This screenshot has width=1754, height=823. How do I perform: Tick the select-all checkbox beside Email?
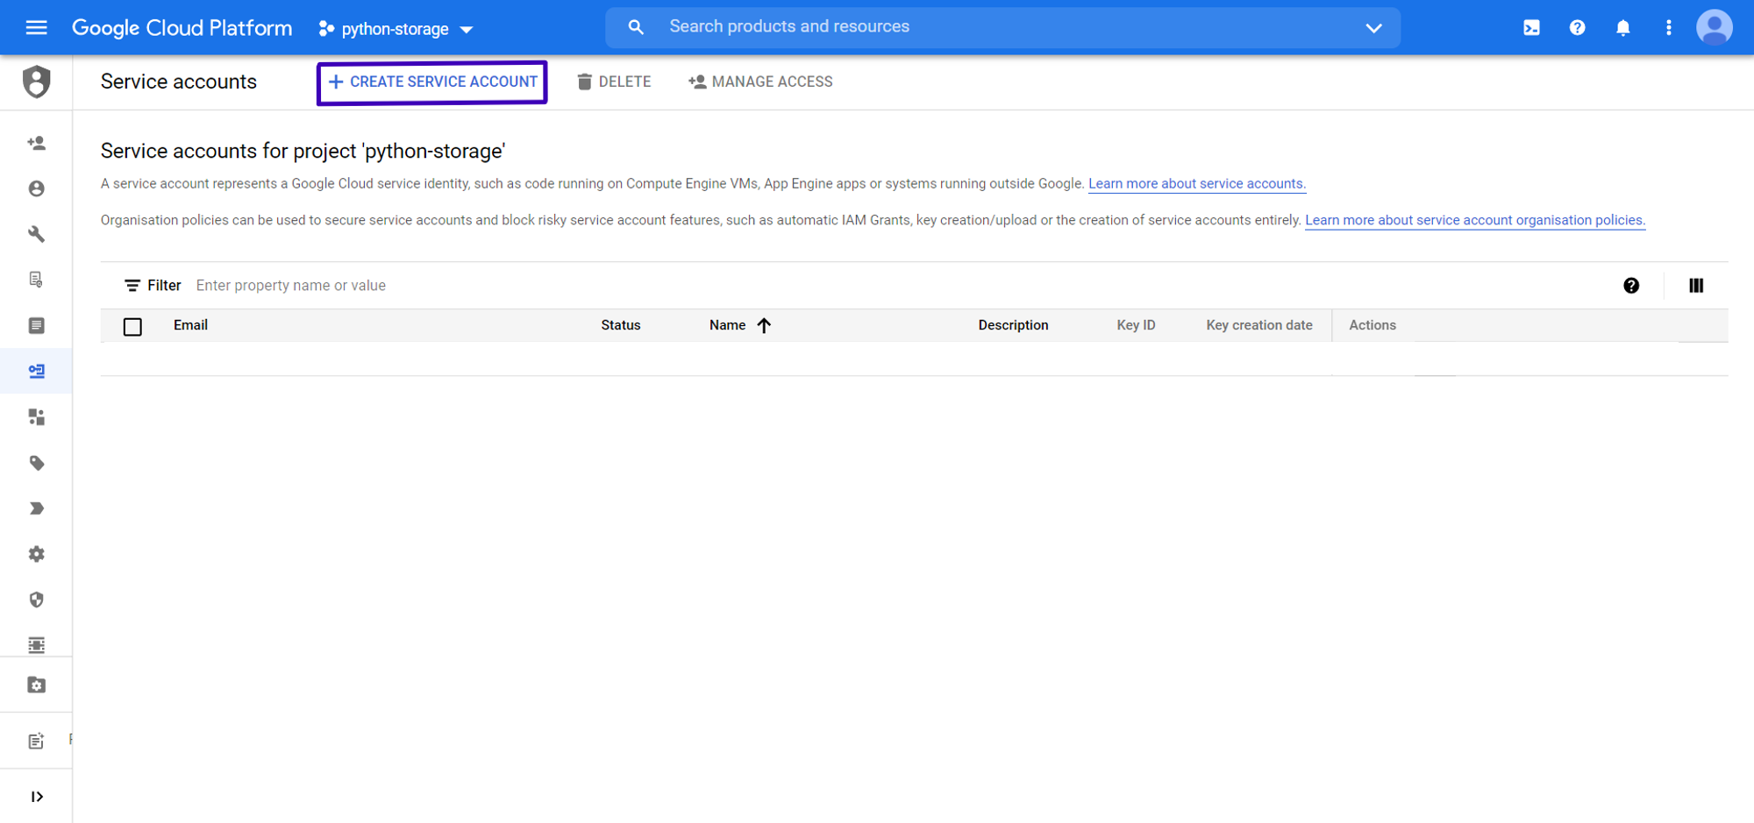click(x=132, y=327)
